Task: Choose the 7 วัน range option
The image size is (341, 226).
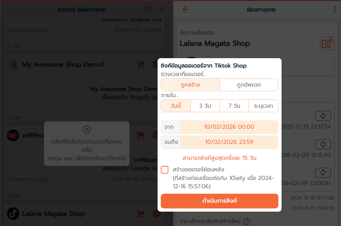Action: 234,106
